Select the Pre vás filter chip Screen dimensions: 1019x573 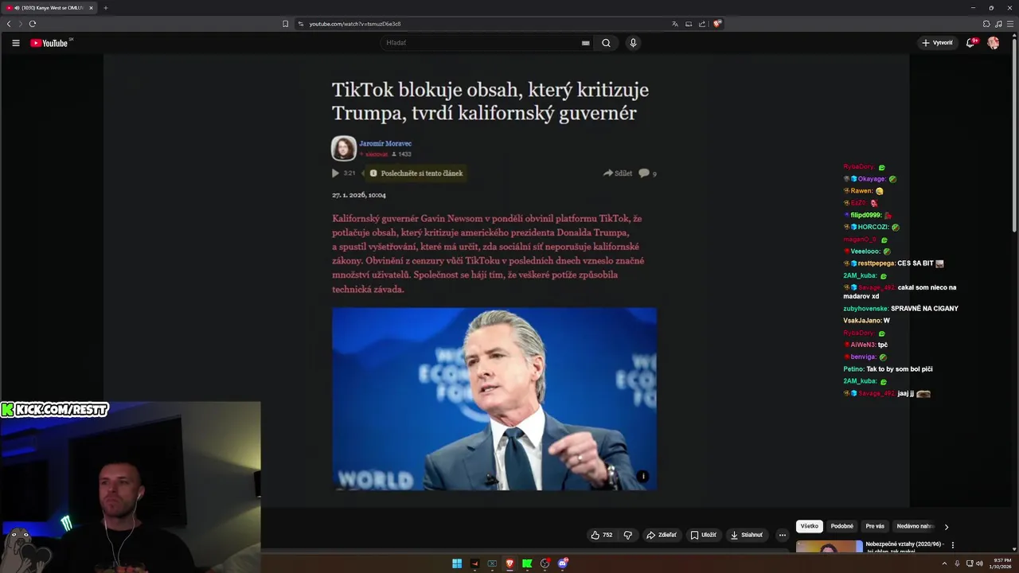pos(875,526)
